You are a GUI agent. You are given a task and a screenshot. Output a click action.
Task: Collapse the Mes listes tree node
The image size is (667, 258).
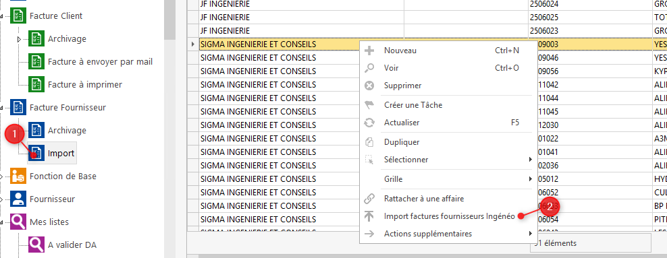click(x=1, y=223)
